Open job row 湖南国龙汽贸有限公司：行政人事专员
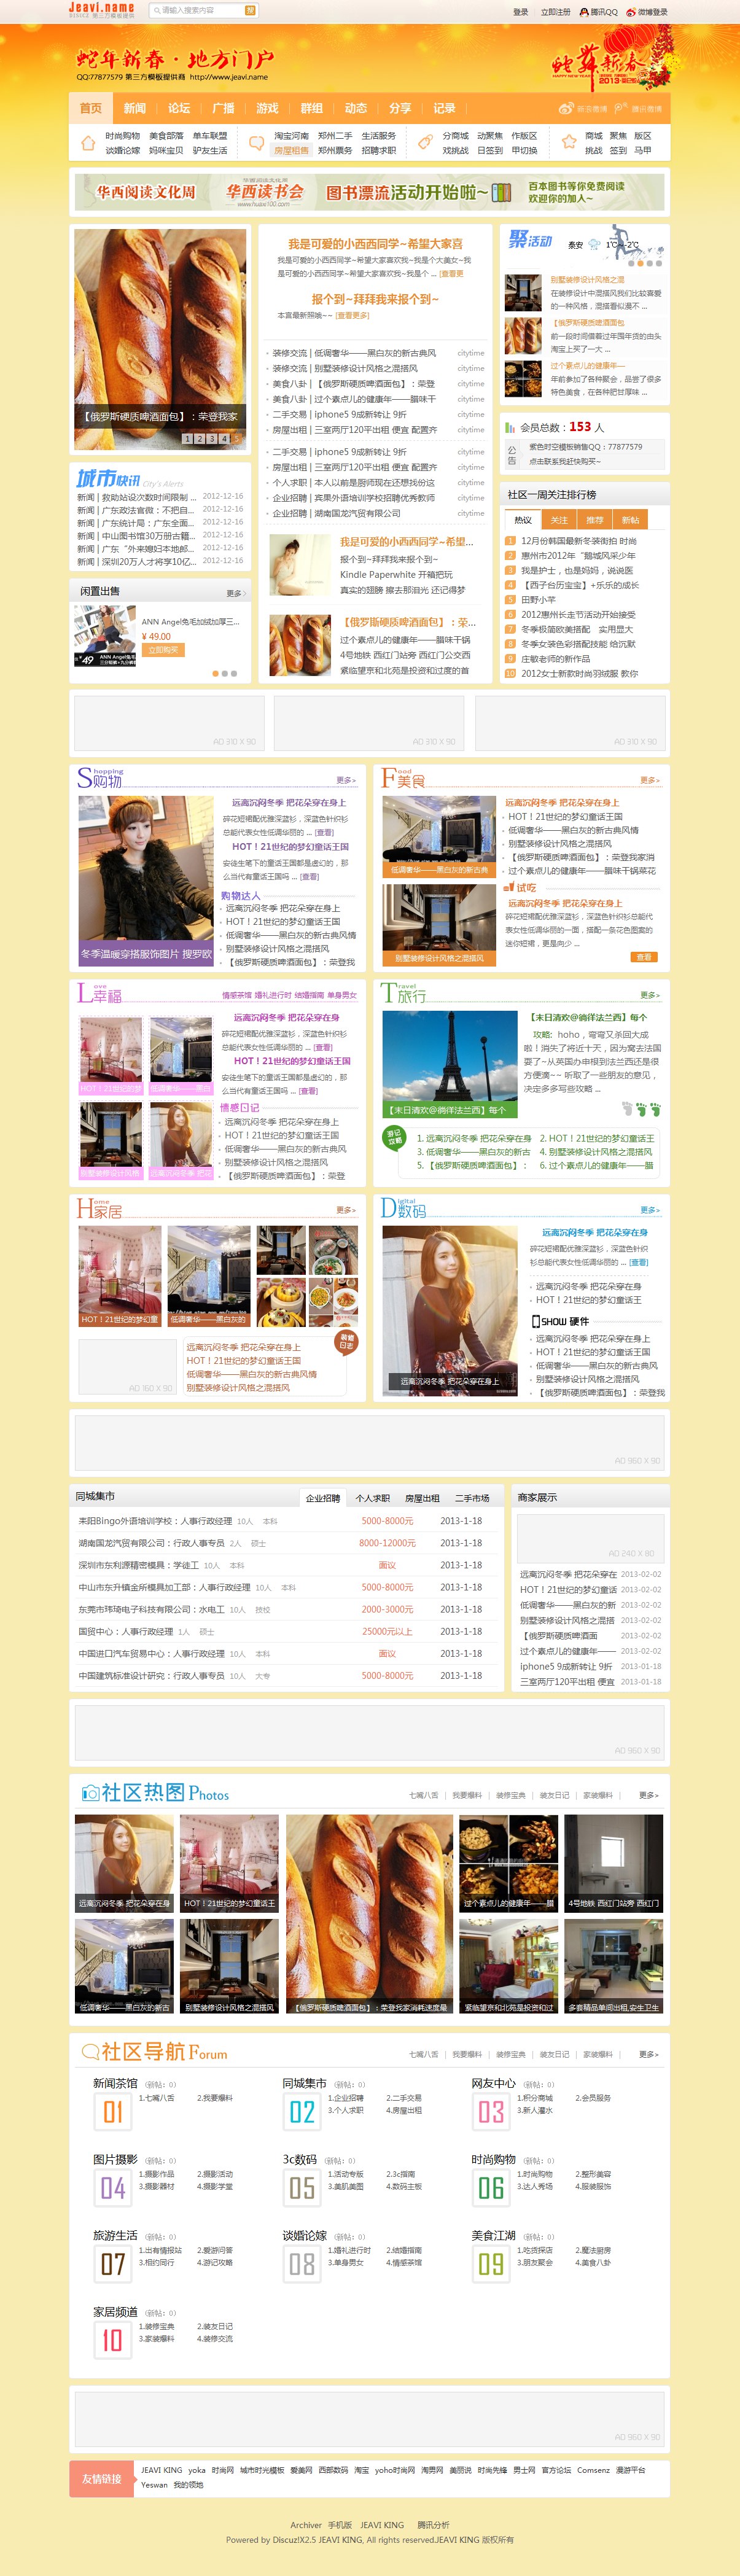Screen dimensions: 740x2576 pyautogui.click(x=152, y=1543)
